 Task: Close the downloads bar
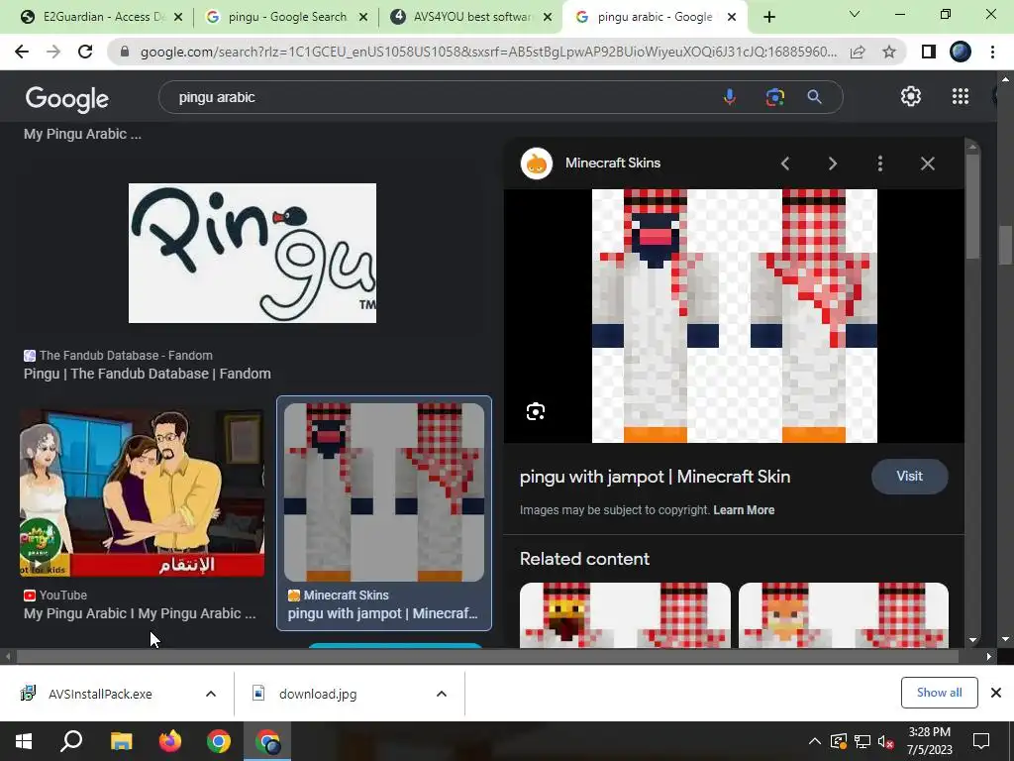coord(996,693)
